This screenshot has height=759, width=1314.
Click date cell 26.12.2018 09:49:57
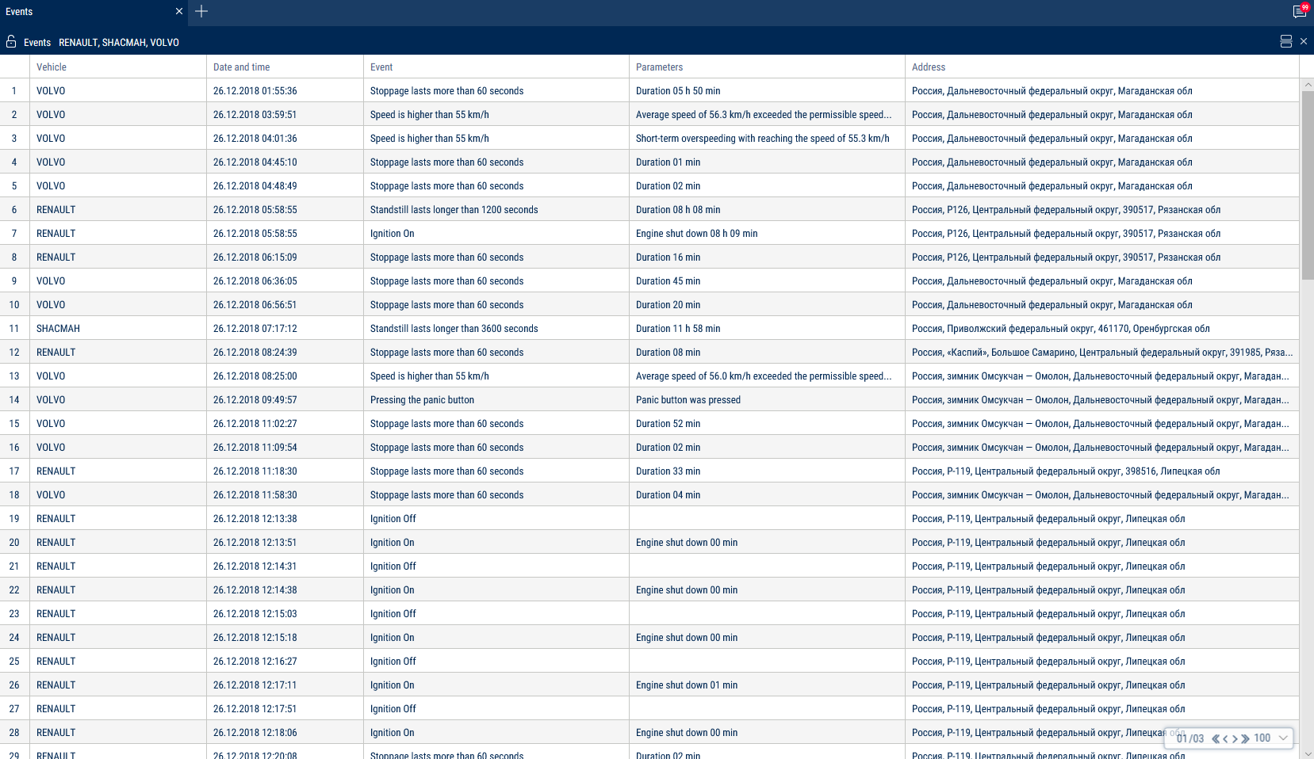coord(285,399)
